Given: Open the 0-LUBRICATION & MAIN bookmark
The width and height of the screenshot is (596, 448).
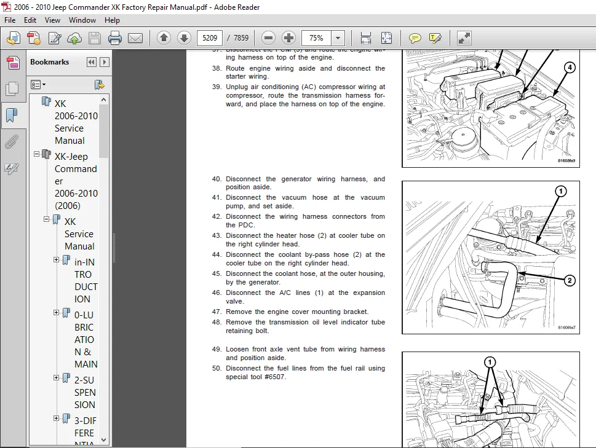Looking at the screenshot, I should tap(86, 339).
